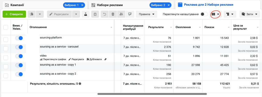Open Покази column sort arrow
The height and width of the screenshot is (97, 262).
(229, 27)
